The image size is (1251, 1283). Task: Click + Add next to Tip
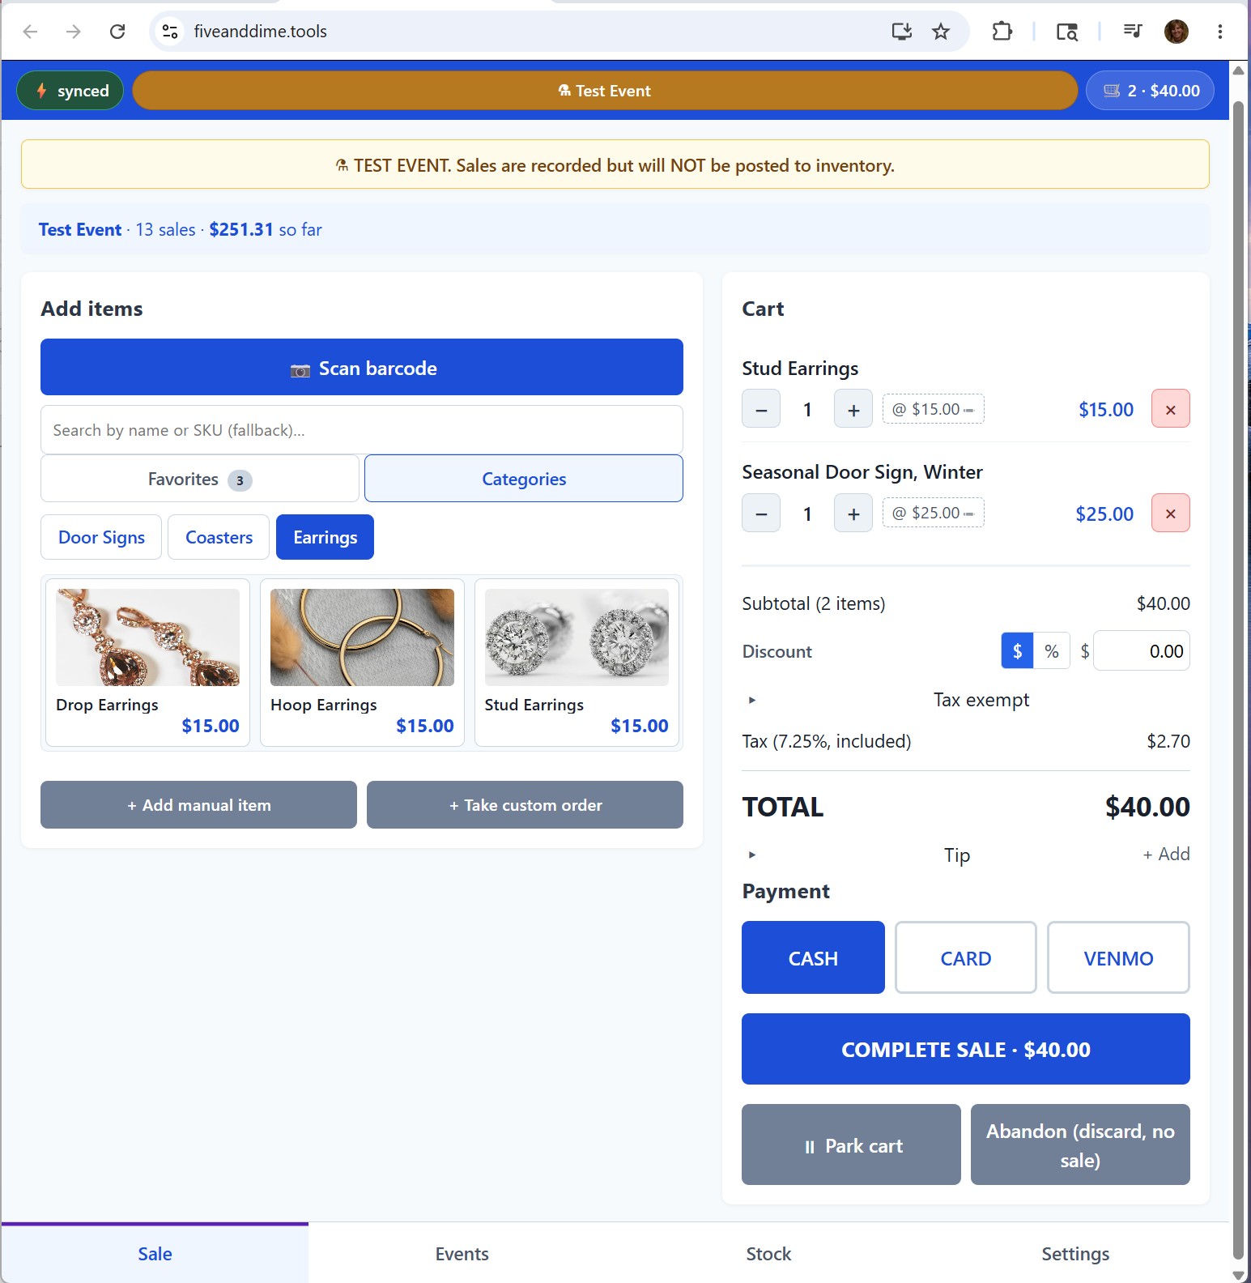[x=1166, y=855]
